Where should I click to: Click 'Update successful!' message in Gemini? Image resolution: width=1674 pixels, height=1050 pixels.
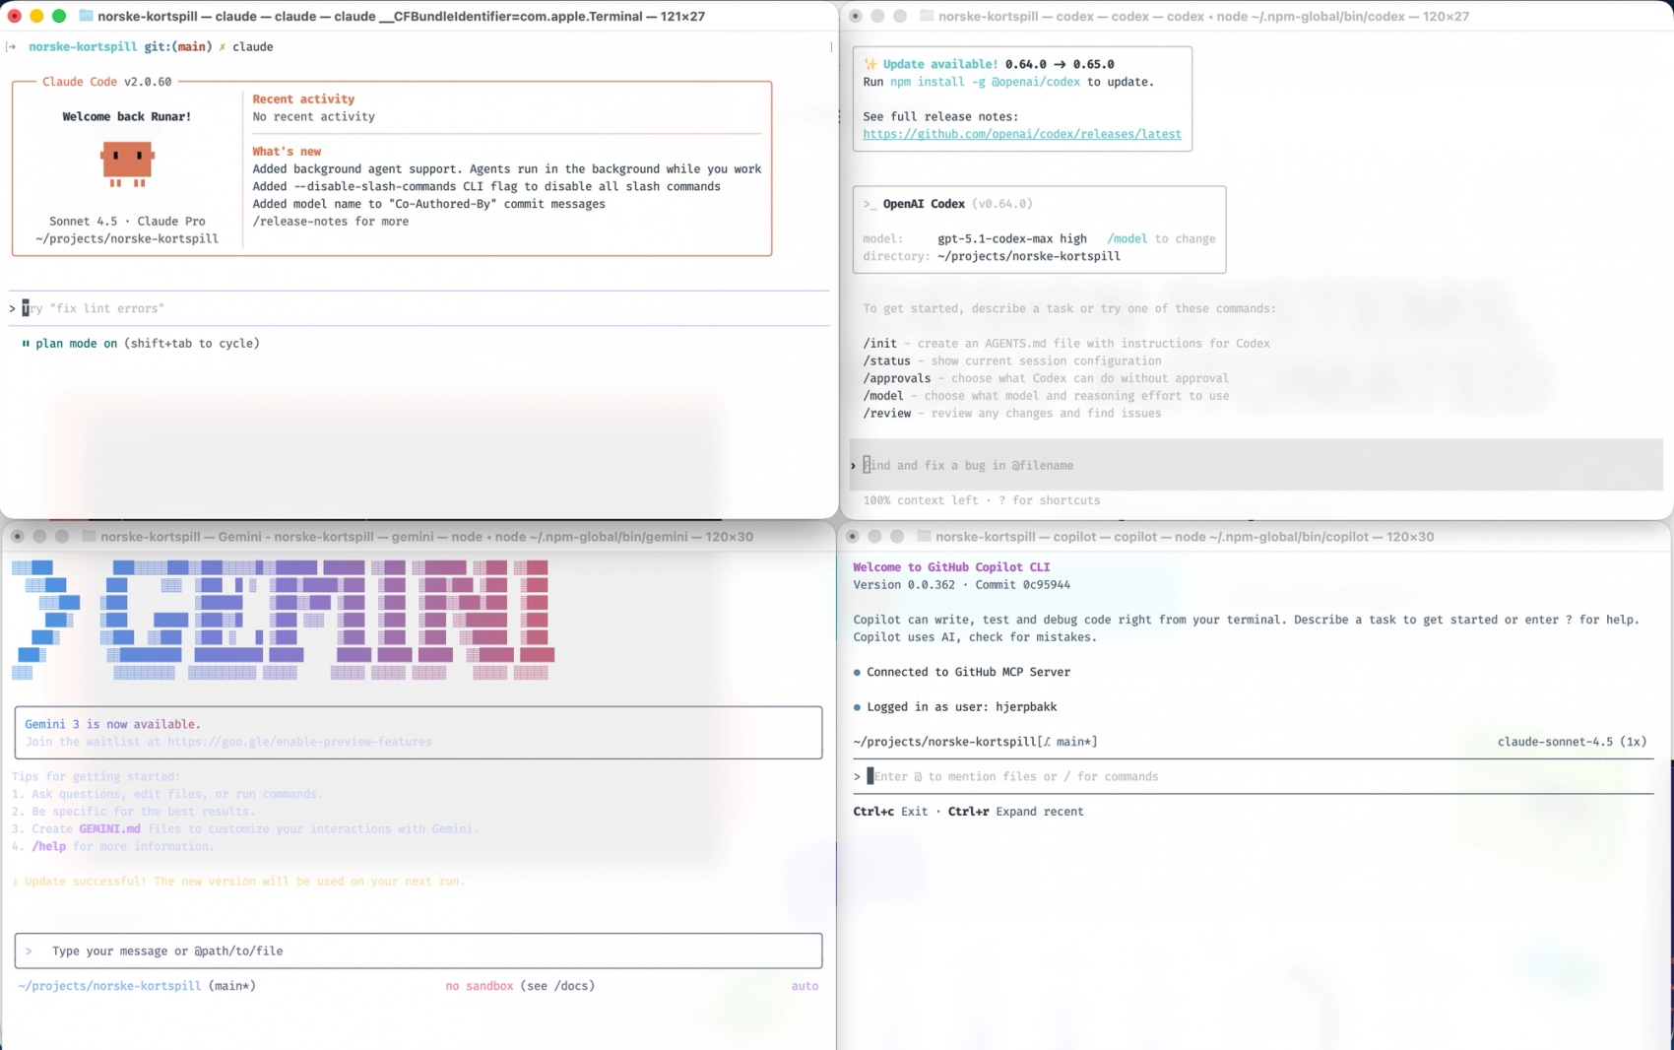[86, 882]
